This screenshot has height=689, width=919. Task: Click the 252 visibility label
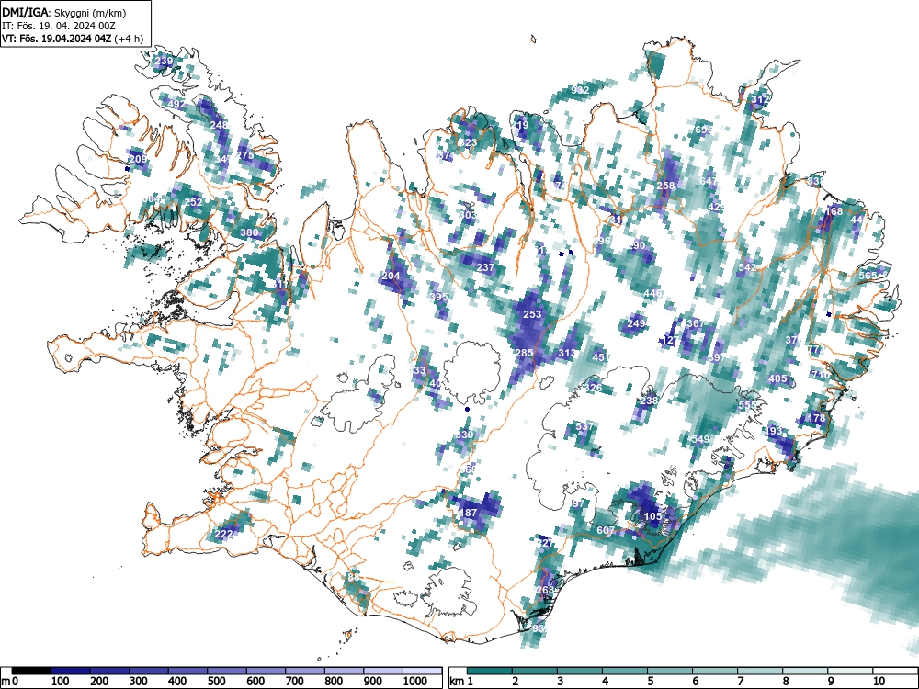[193, 202]
